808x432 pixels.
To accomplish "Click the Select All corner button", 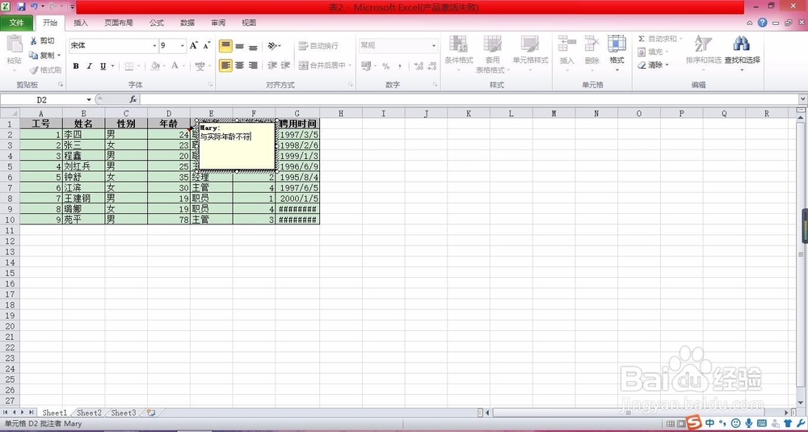I will coord(10,113).
